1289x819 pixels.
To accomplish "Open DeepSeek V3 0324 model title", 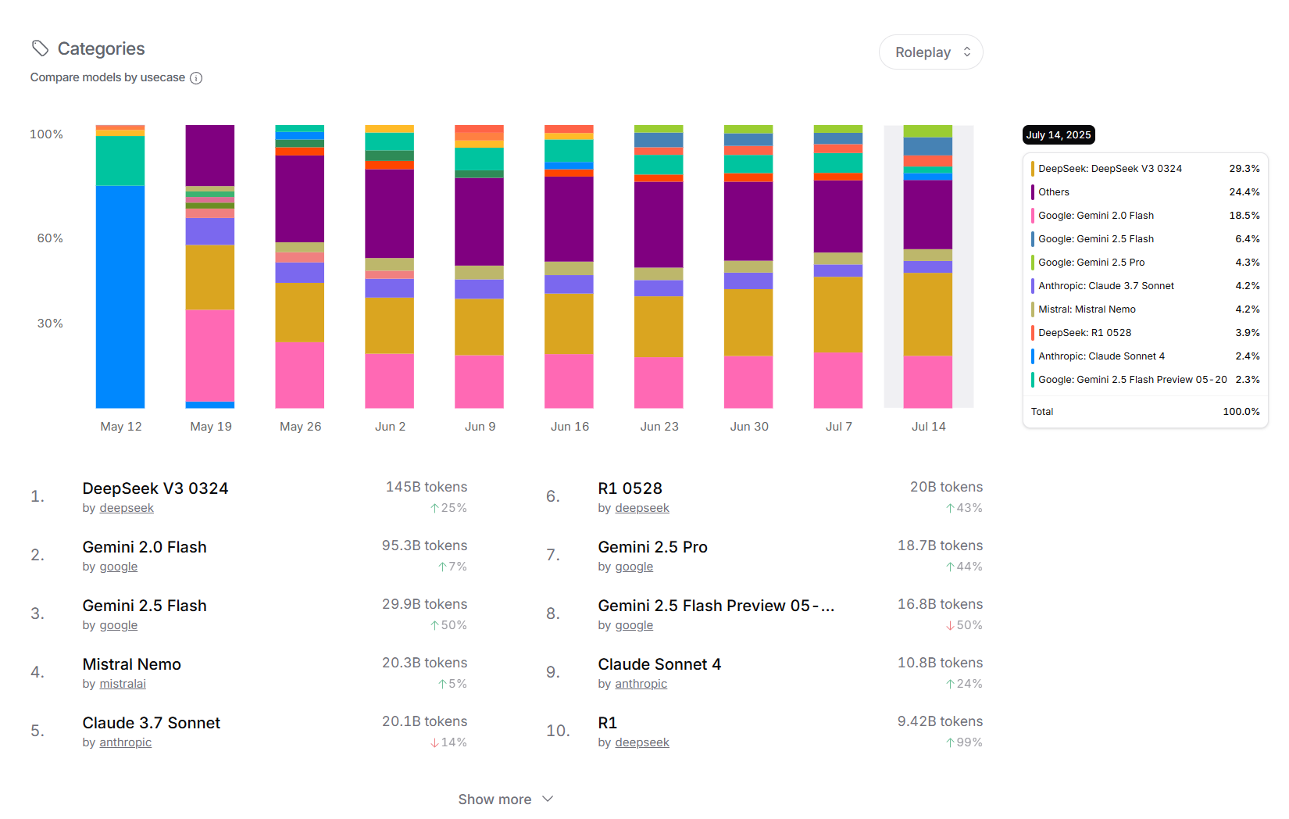I will pyautogui.click(x=155, y=488).
